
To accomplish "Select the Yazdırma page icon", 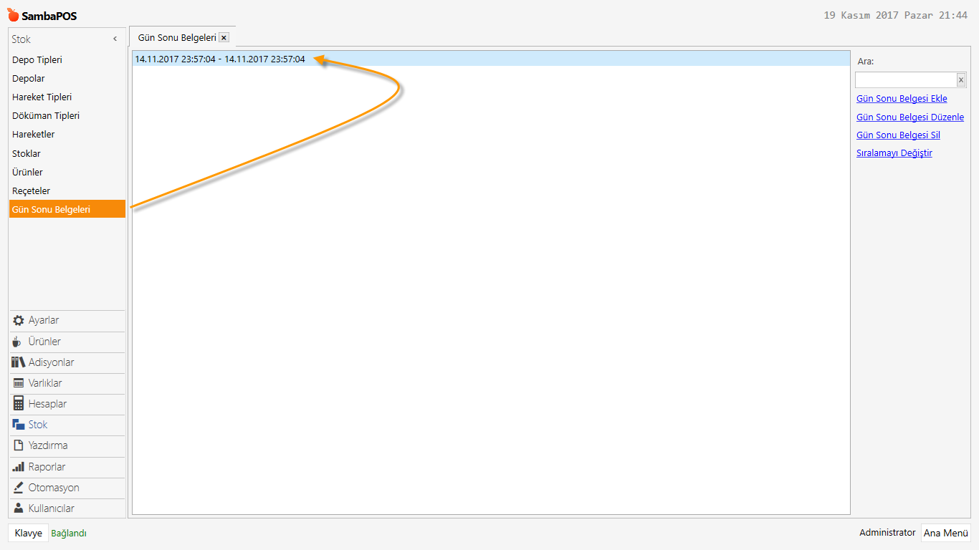I will point(19,445).
